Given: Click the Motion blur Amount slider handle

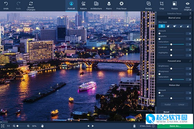Looking at the screenshot, I should pyautogui.click(x=159, y=93).
